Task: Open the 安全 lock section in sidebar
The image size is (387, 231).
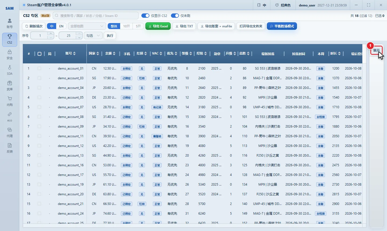Action: click(10, 55)
